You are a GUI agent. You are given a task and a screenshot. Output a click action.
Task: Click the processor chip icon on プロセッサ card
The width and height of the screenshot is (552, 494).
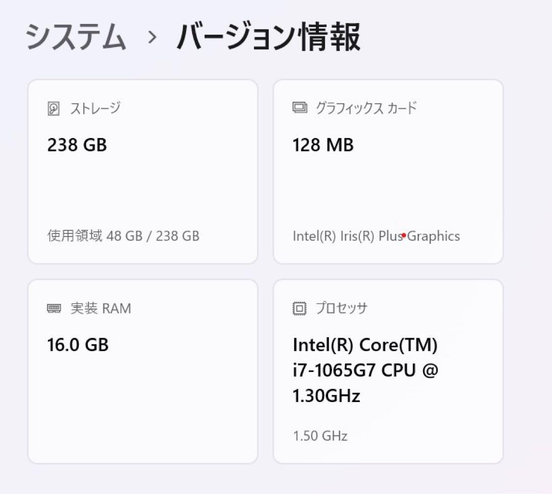coord(299,308)
